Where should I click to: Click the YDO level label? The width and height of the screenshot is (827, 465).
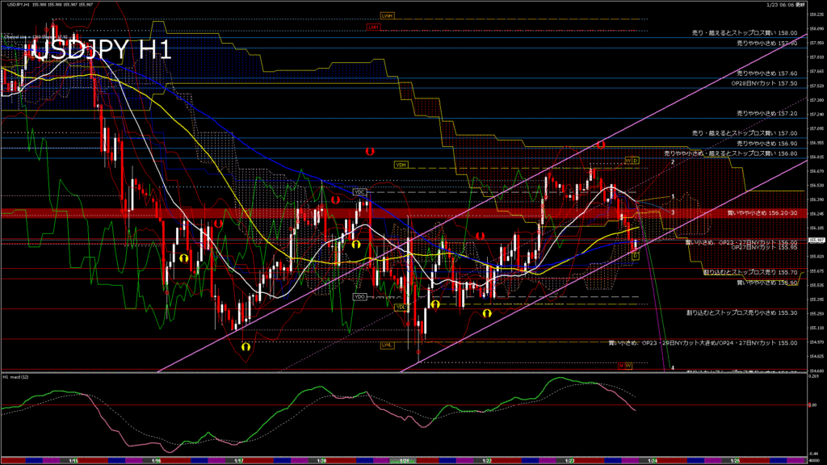[x=360, y=297]
